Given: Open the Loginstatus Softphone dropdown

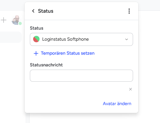Looking at the screenshot, I should [x=81, y=39].
